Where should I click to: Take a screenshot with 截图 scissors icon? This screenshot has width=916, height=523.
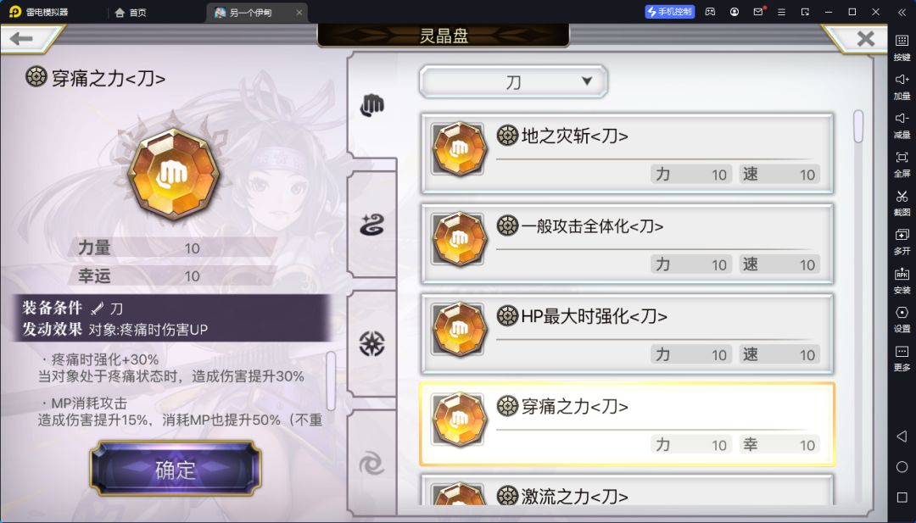pos(902,203)
